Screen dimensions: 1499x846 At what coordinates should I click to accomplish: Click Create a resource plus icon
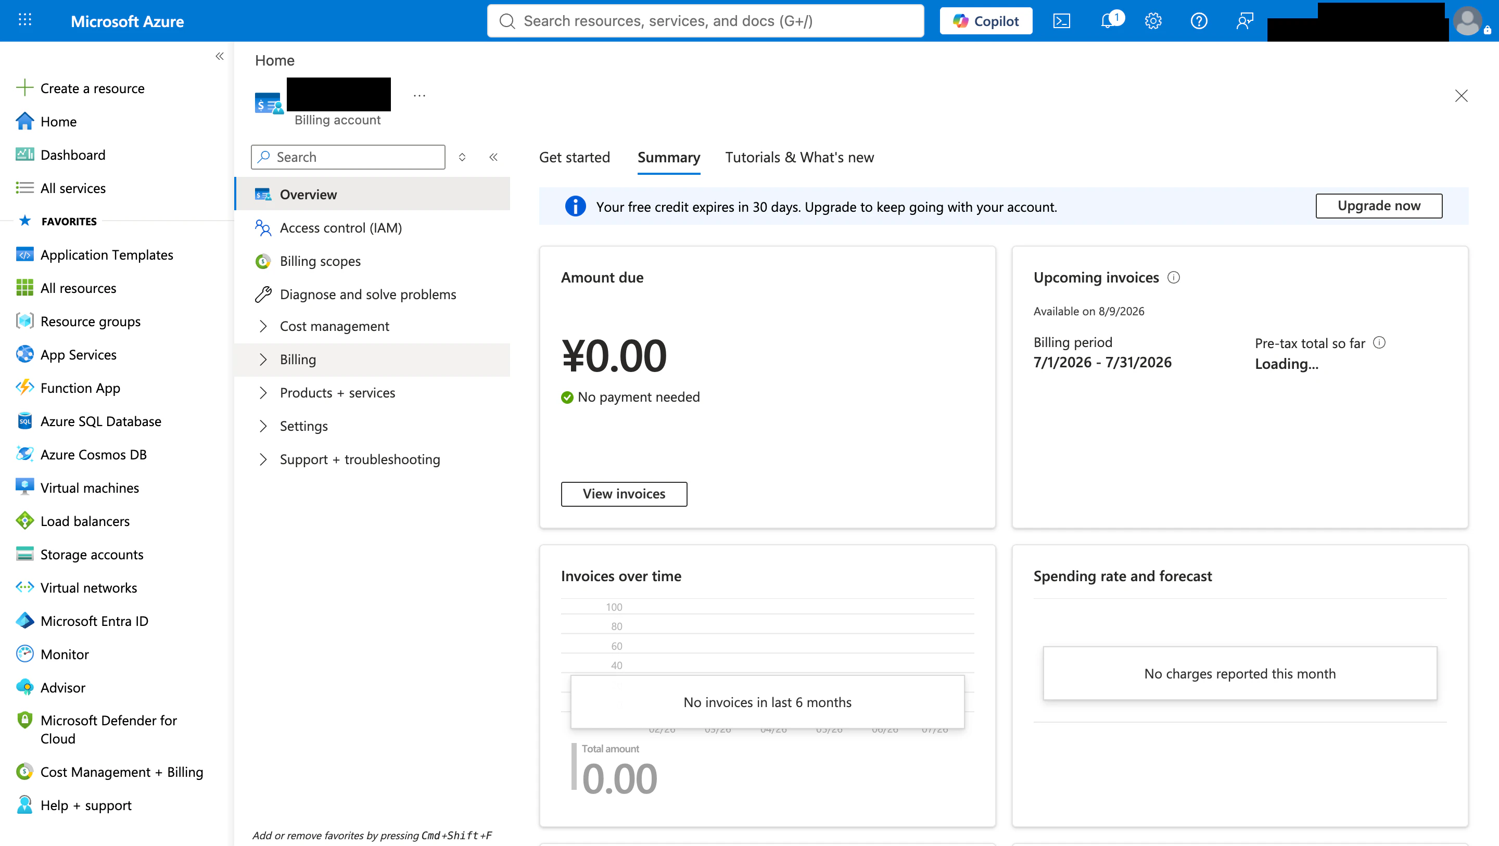[24, 88]
